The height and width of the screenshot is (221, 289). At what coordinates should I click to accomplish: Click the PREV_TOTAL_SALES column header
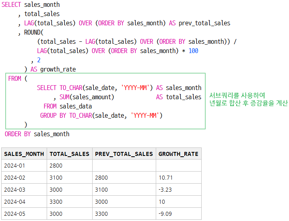coord(124,154)
